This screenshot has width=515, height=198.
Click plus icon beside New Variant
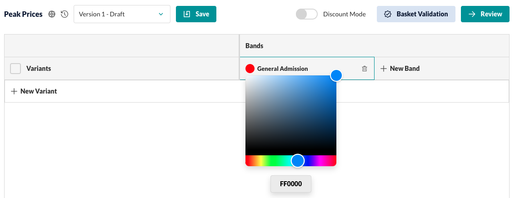(14, 91)
